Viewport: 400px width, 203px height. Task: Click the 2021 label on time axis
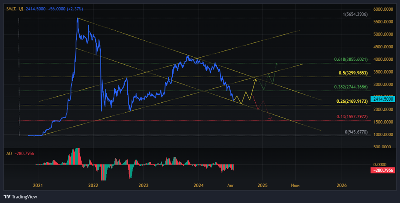38,185
